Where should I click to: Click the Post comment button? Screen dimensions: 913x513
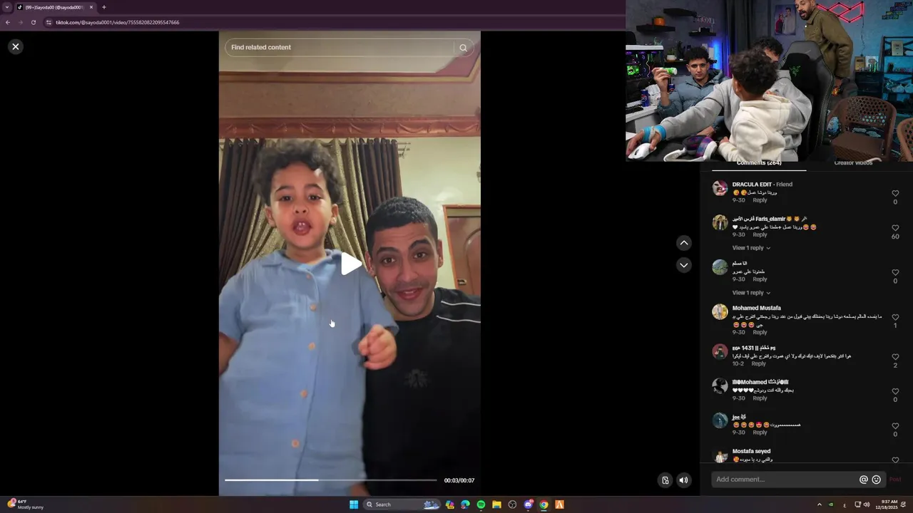pos(895,480)
